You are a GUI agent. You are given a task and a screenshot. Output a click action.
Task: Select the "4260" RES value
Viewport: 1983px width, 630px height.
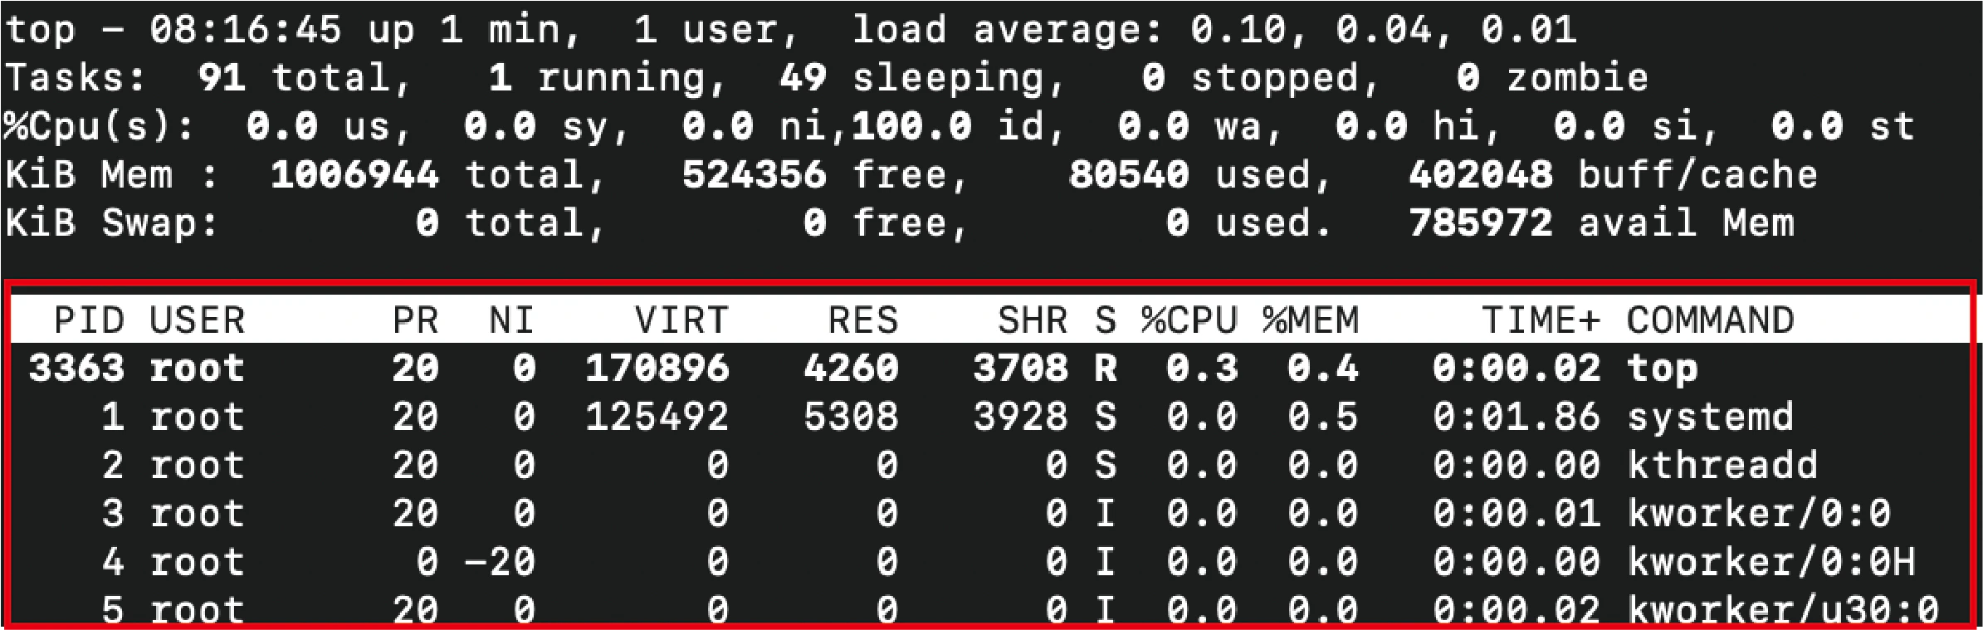(851, 368)
